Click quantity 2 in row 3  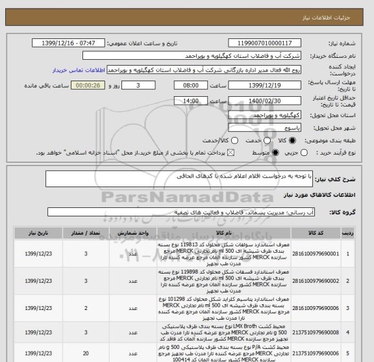[86, 308]
